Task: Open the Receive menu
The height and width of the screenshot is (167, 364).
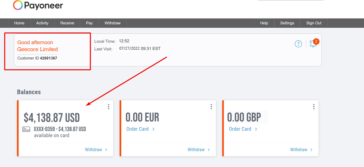Action: pyautogui.click(x=67, y=23)
